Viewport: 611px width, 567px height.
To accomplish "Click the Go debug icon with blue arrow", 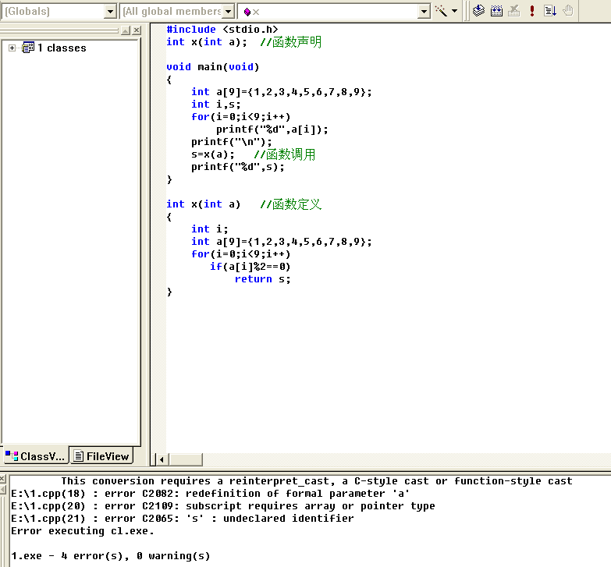I will point(550,11).
